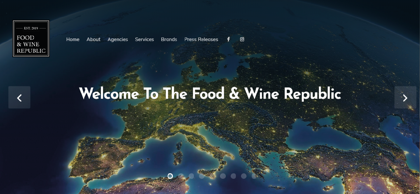Open the Home menu item
420x194 pixels.
[x=73, y=39]
